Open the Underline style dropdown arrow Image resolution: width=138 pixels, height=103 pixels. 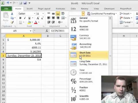[33, 18]
